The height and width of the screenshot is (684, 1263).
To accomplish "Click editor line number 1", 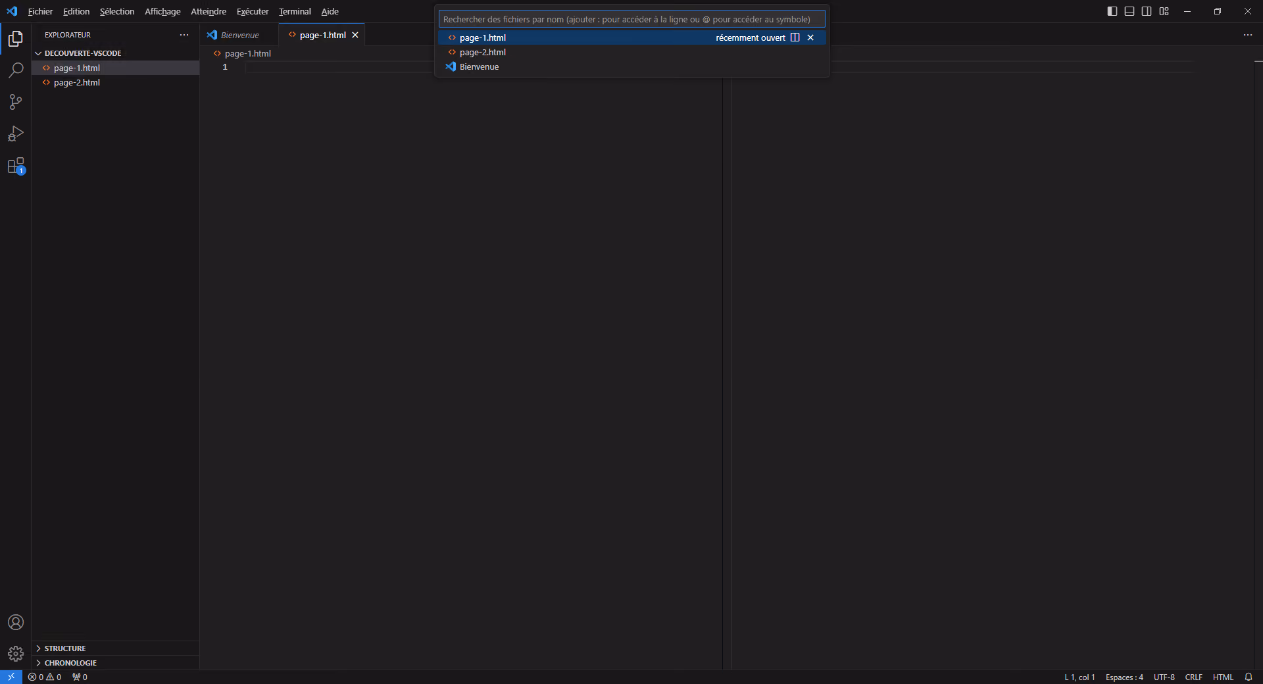I will tap(225, 67).
